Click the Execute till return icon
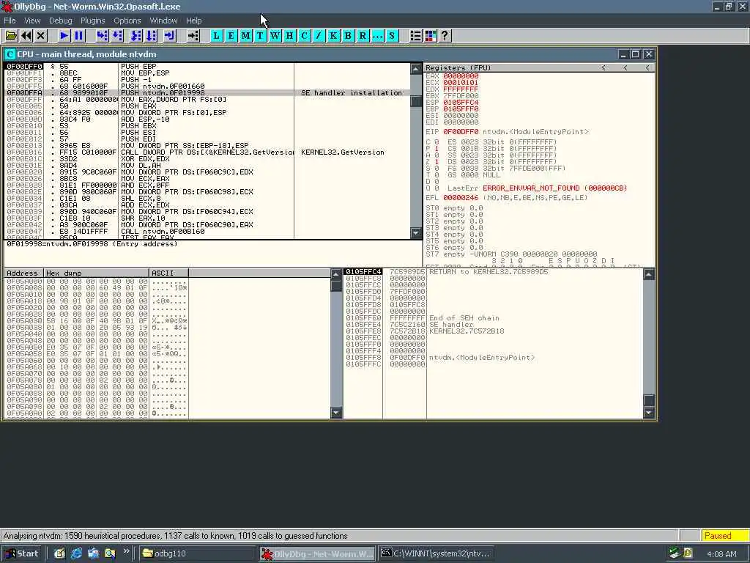Image resolution: width=750 pixels, height=563 pixels. pyautogui.click(x=169, y=35)
